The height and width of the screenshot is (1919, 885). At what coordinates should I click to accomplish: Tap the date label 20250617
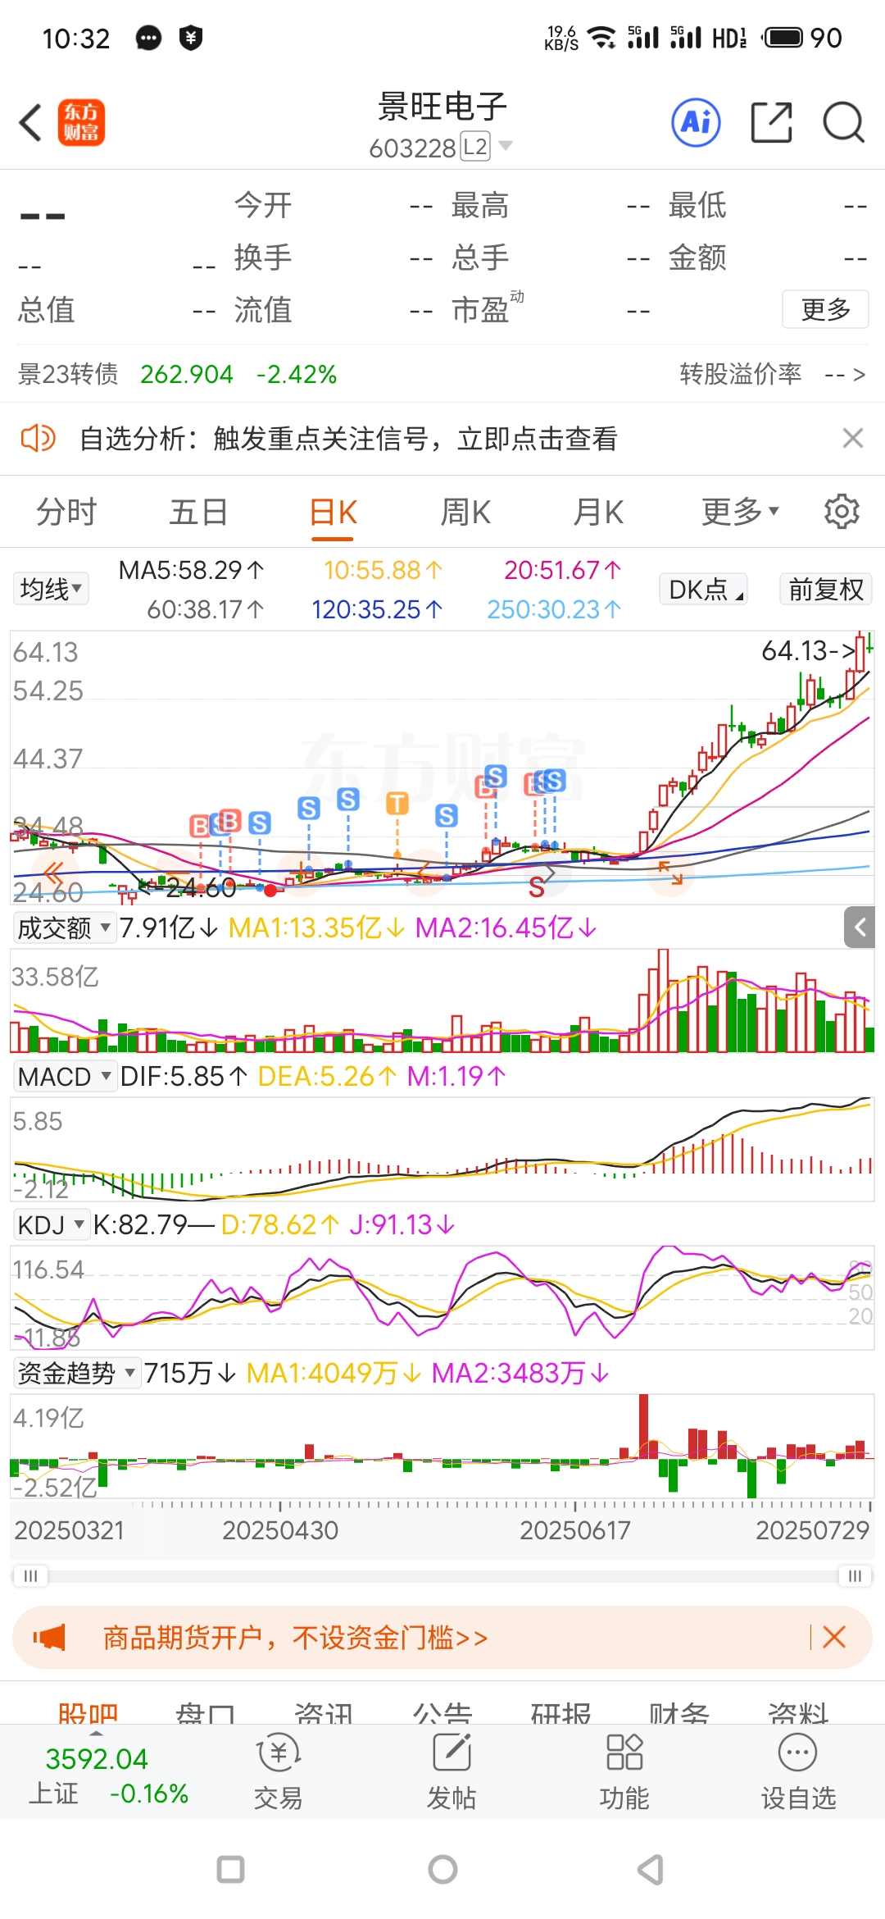point(575,1530)
